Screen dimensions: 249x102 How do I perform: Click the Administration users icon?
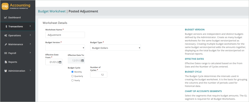coord(5,71)
